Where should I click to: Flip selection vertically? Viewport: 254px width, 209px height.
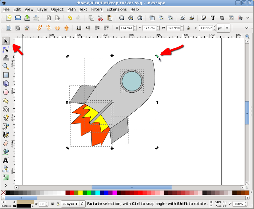tap(66, 28)
